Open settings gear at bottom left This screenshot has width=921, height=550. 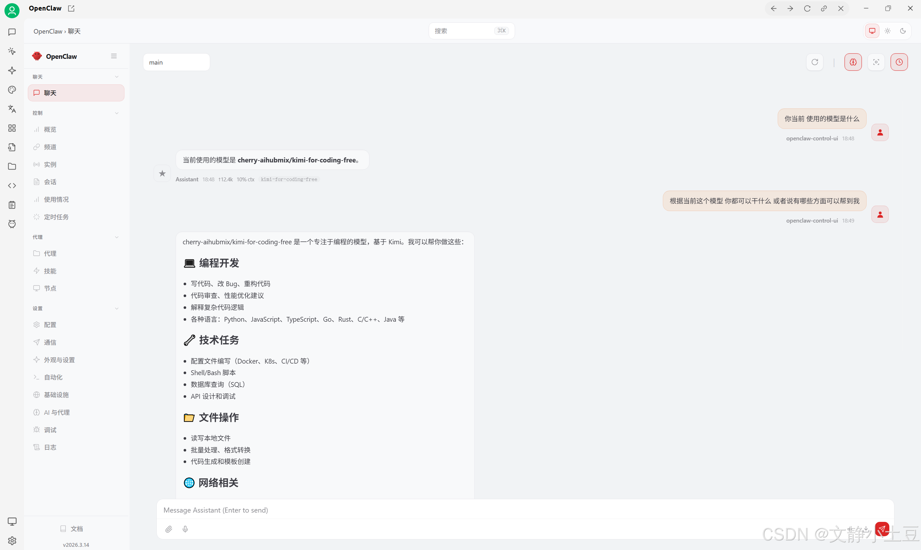click(x=12, y=541)
